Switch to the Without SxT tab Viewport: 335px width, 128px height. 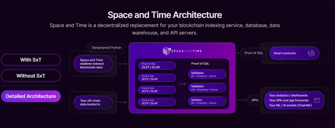click(31, 76)
